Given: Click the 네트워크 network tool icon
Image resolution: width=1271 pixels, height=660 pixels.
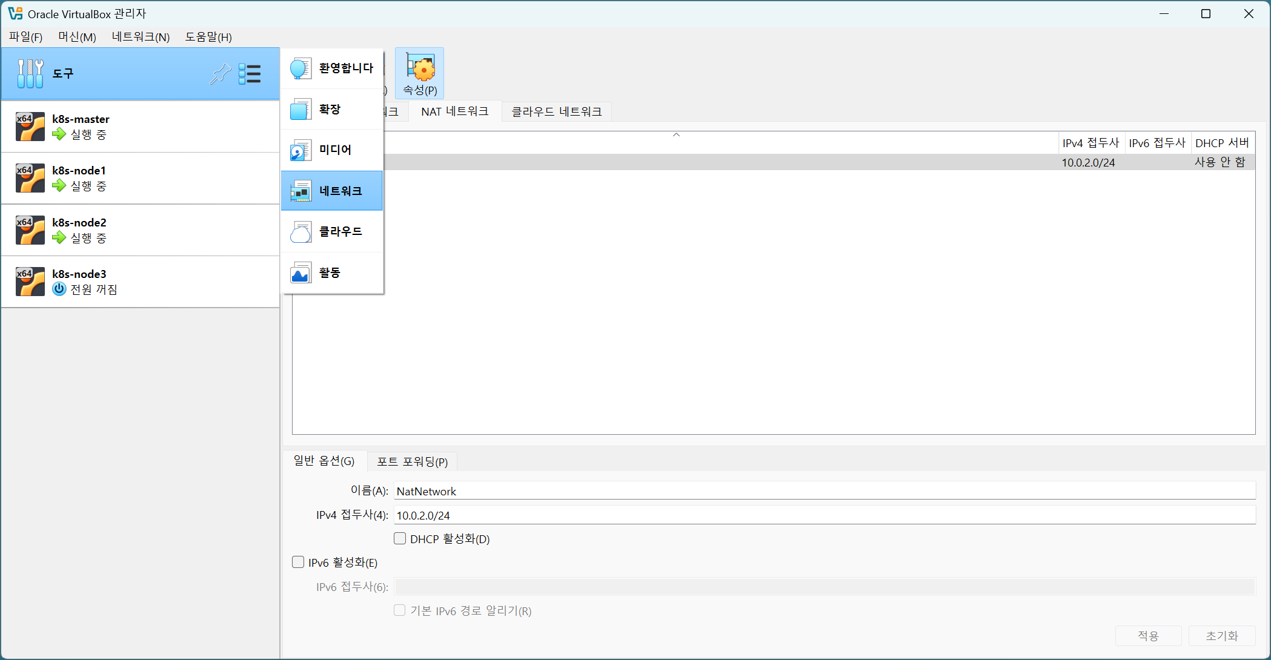Looking at the screenshot, I should (x=300, y=191).
